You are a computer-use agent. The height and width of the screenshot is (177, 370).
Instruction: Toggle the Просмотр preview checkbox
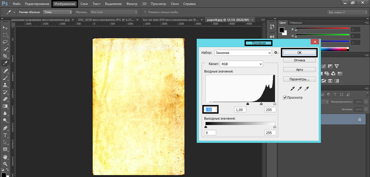pyautogui.click(x=285, y=98)
